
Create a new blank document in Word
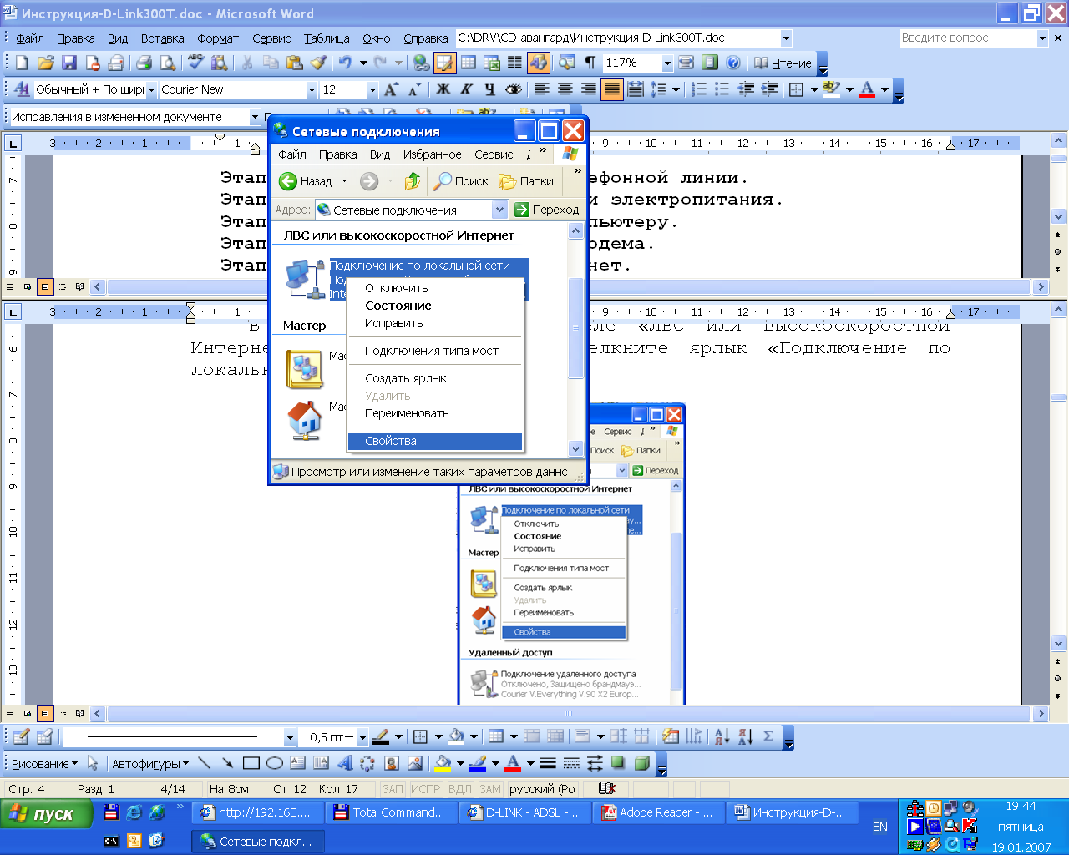(x=23, y=63)
